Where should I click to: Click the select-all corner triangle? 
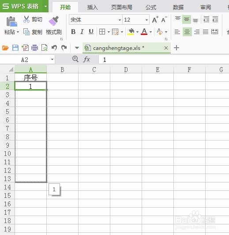click(11, 69)
